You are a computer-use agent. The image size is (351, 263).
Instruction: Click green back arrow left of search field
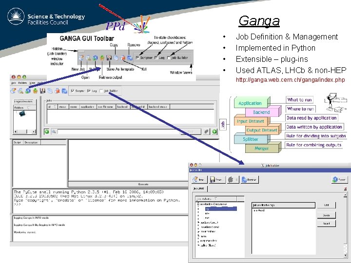[47, 131]
